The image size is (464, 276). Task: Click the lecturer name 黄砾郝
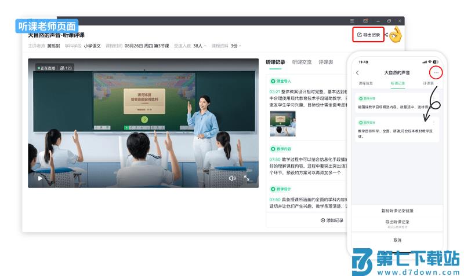click(x=53, y=46)
